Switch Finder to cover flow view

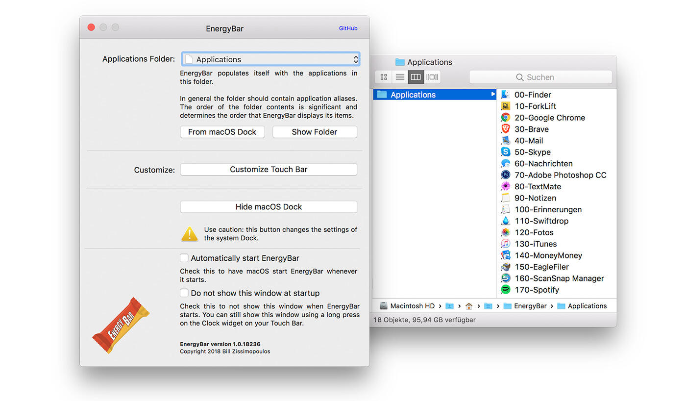[432, 77]
